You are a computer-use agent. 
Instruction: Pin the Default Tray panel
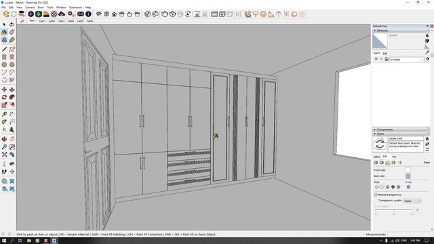427,26
